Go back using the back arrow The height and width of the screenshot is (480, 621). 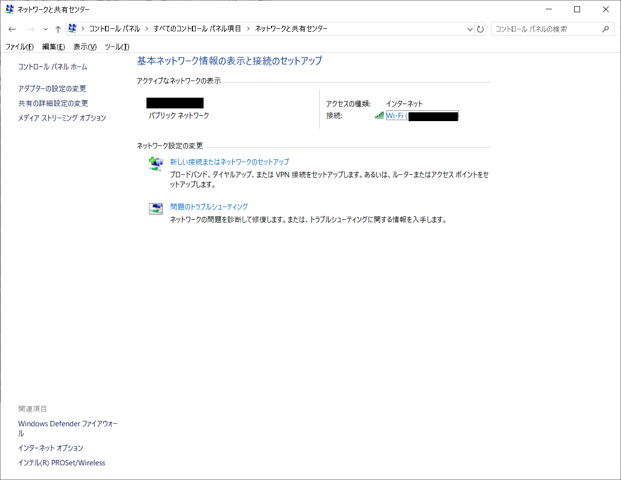point(12,29)
